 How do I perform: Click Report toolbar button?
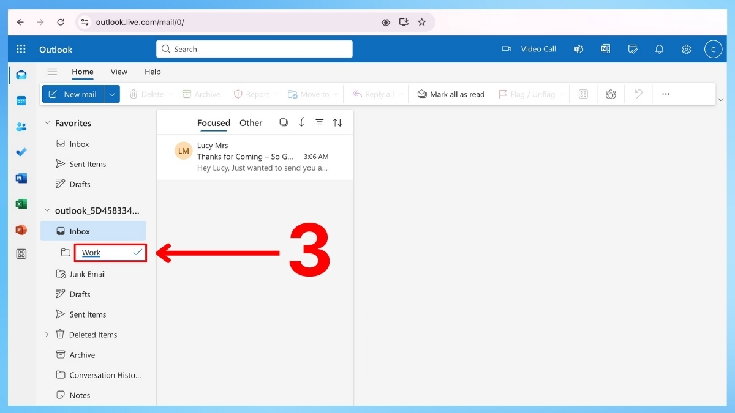point(252,94)
